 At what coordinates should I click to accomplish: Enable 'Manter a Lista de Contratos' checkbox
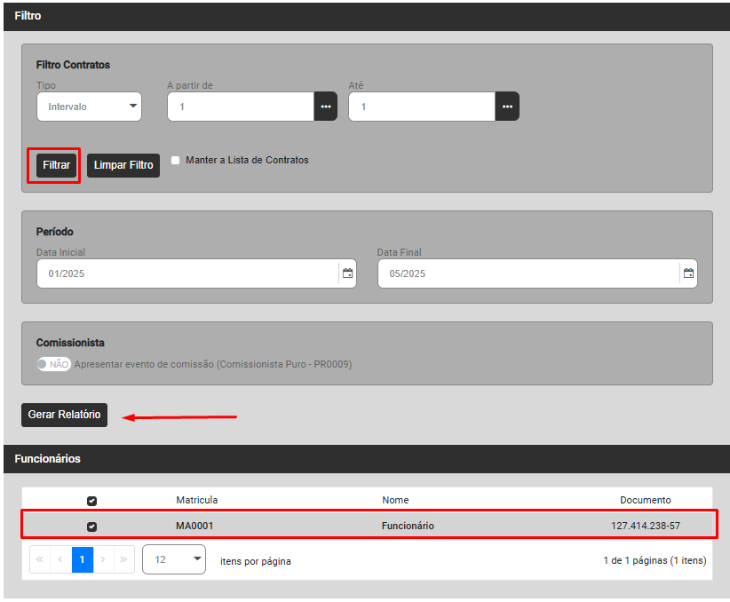[x=176, y=161]
